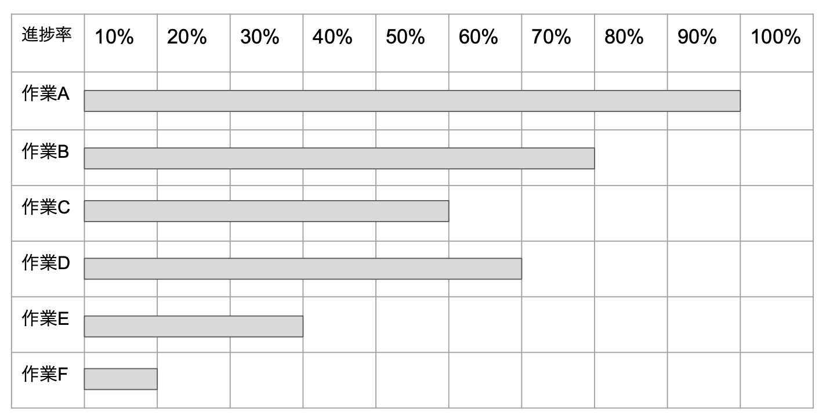Click the 作業D row label
The width and height of the screenshot is (826, 420).
click(46, 263)
